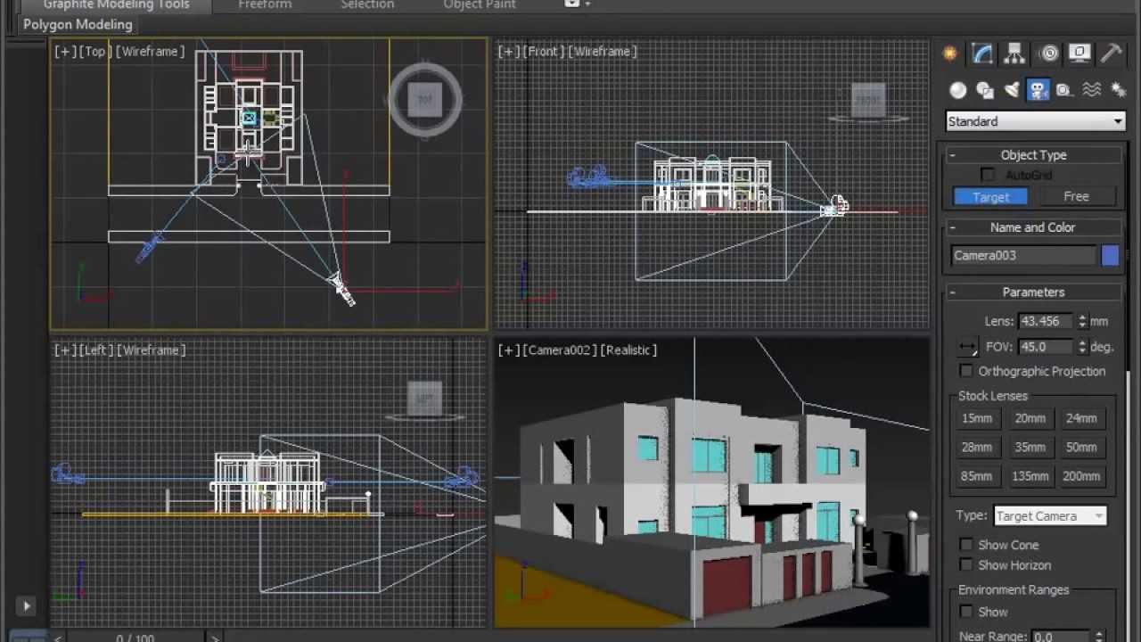1141x642 pixels.
Task: Select the Lights category icon
Action: click(x=1012, y=90)
